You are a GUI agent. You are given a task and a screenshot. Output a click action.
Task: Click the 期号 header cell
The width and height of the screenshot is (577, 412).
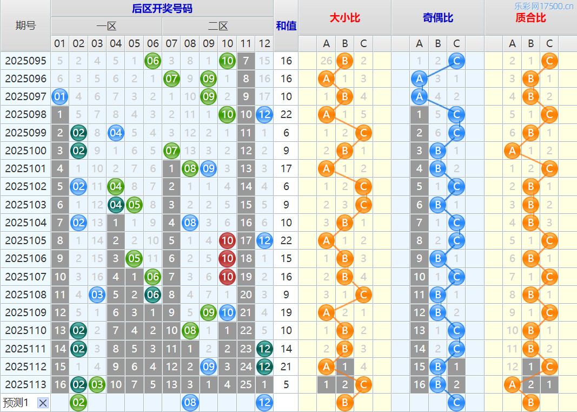(25, 25)
